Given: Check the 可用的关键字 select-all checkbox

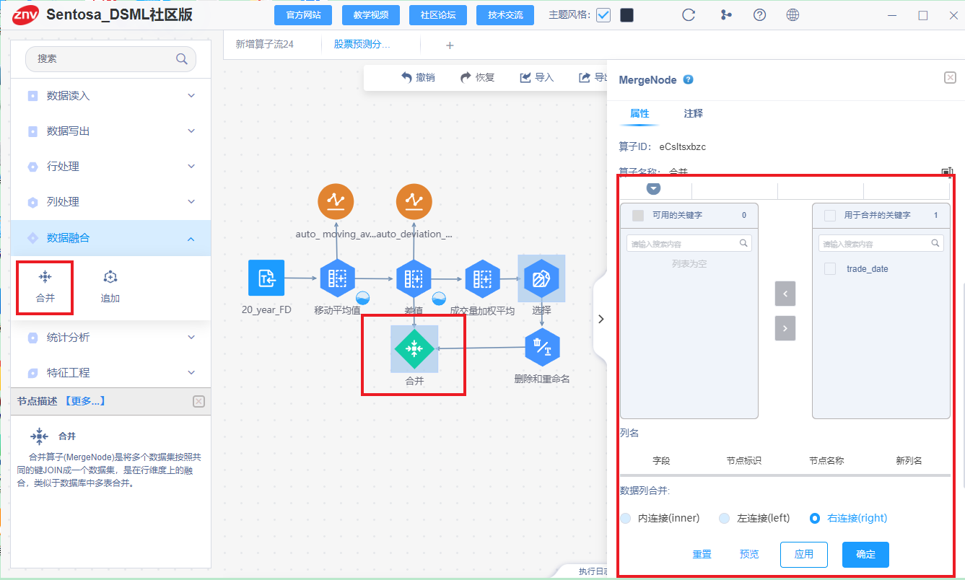Looking at the screenshot, I should click(x=637, y=215).
